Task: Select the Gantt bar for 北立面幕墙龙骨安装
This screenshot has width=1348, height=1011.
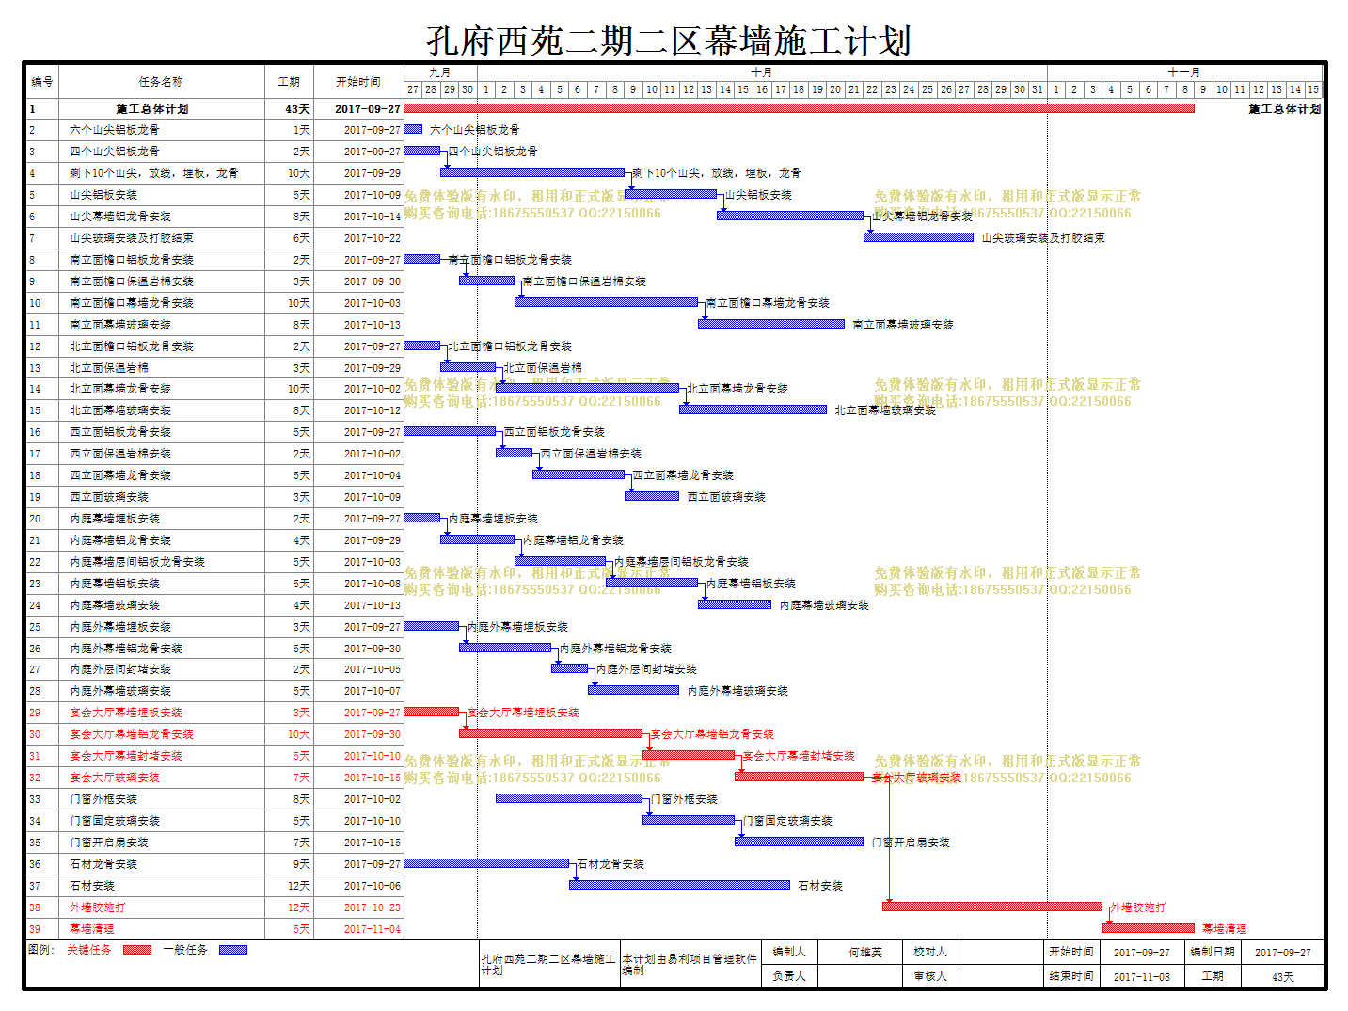Action: (x=588, y=388)
